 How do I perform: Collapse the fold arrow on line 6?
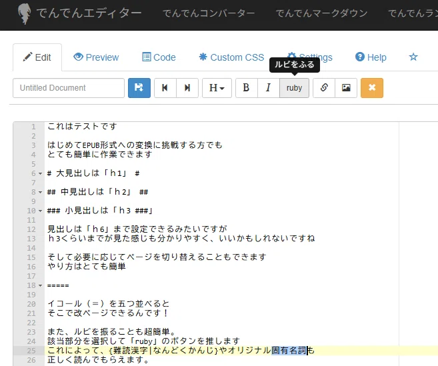(x=40, y=173)
